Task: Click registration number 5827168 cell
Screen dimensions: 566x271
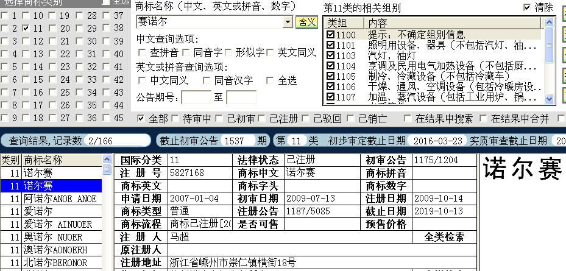Action: (200, 173)
